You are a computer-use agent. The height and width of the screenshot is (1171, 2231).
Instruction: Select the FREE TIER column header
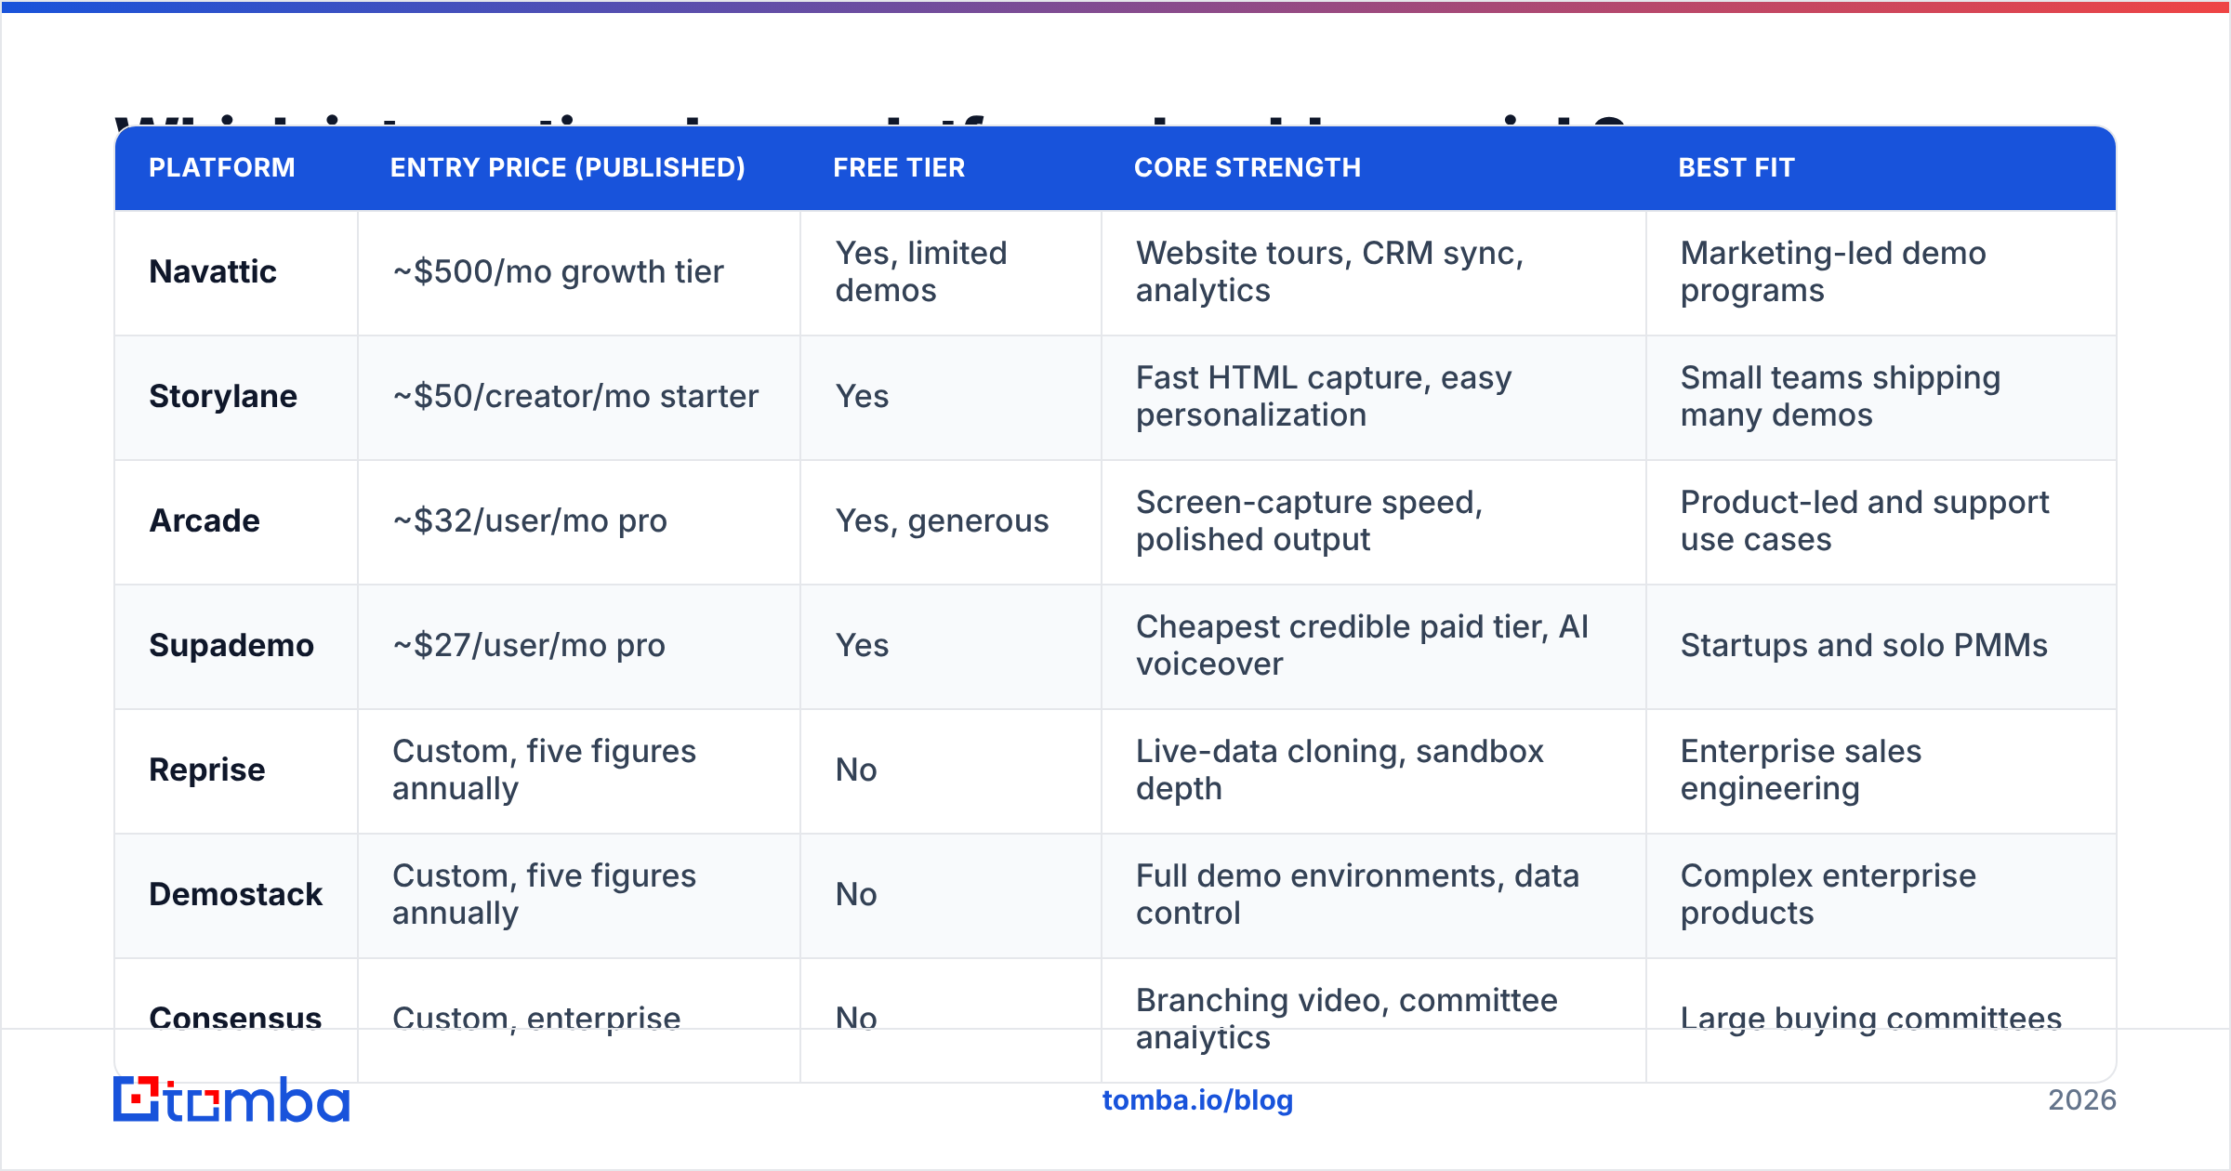tap(899, 167)
